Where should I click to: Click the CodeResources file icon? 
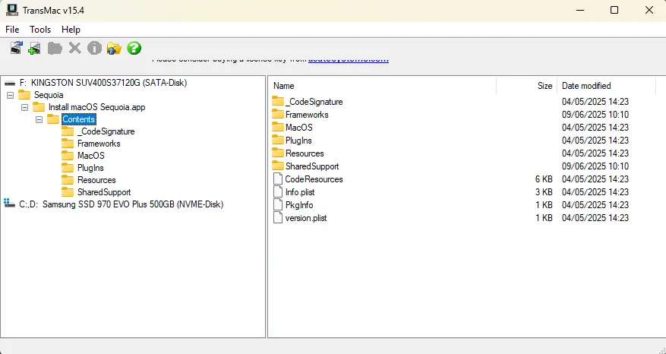278,179
